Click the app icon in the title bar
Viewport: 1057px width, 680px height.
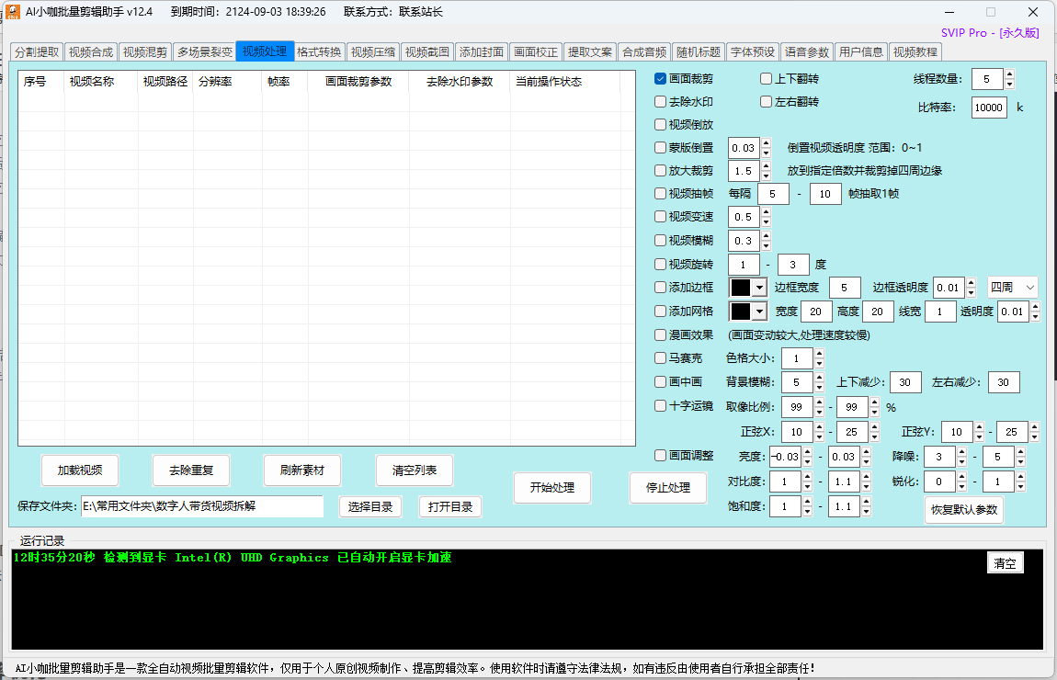[x=12, y=12]
